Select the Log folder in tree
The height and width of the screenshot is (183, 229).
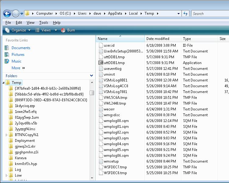pyautogui.click(x=18, y=170)
